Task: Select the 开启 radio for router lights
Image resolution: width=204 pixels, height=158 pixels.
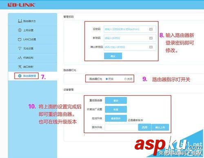Action: point(107,79)
